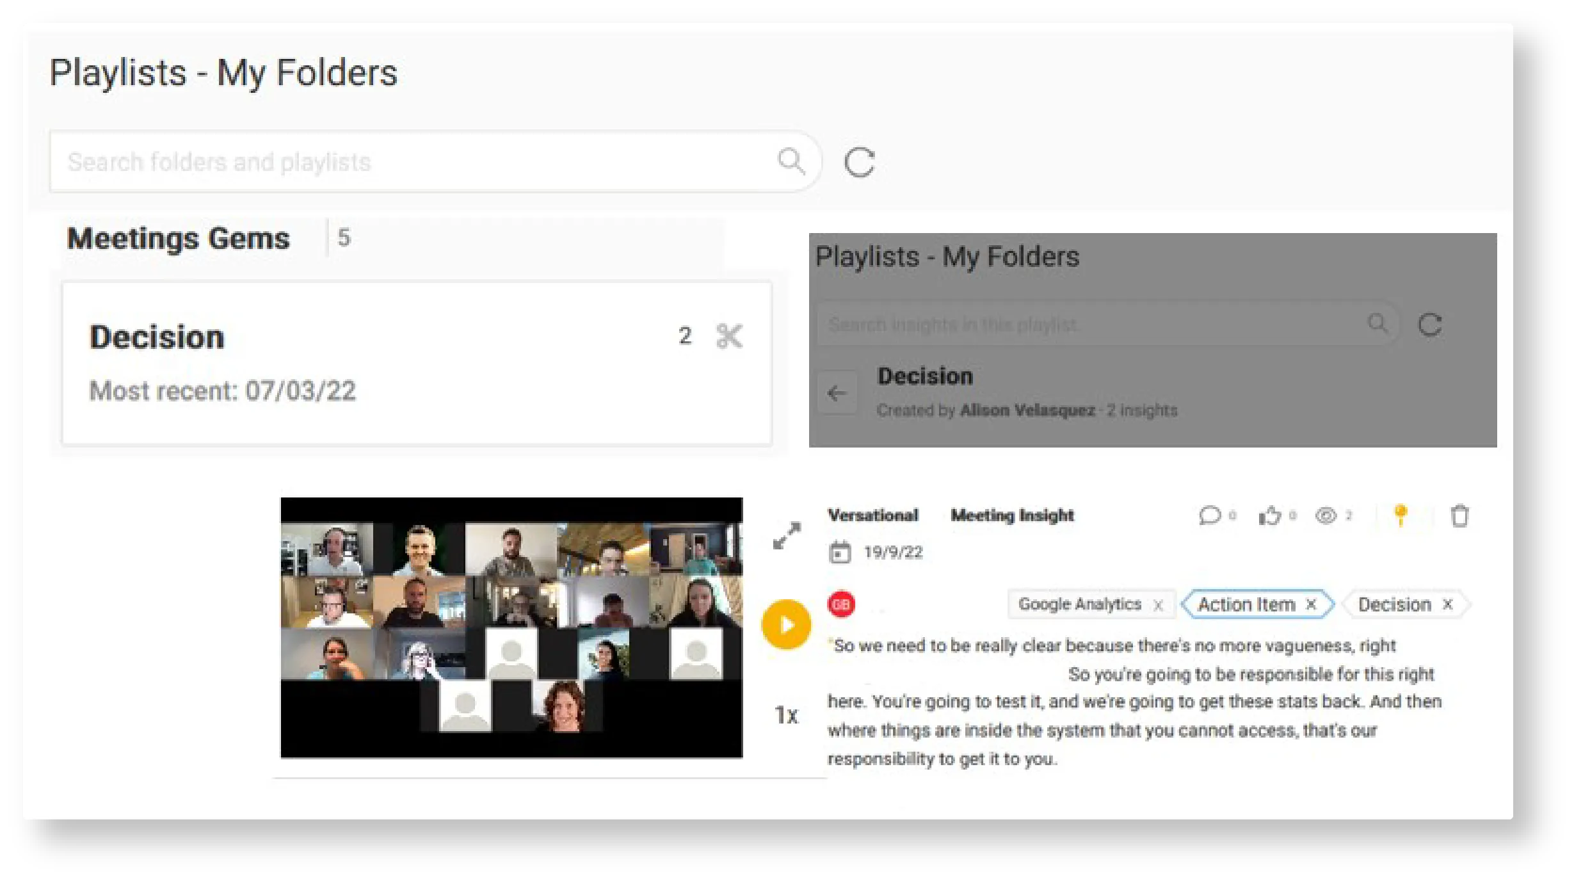Check view count via the eye icon
Screen dimensions: 1574x881
1327,516
